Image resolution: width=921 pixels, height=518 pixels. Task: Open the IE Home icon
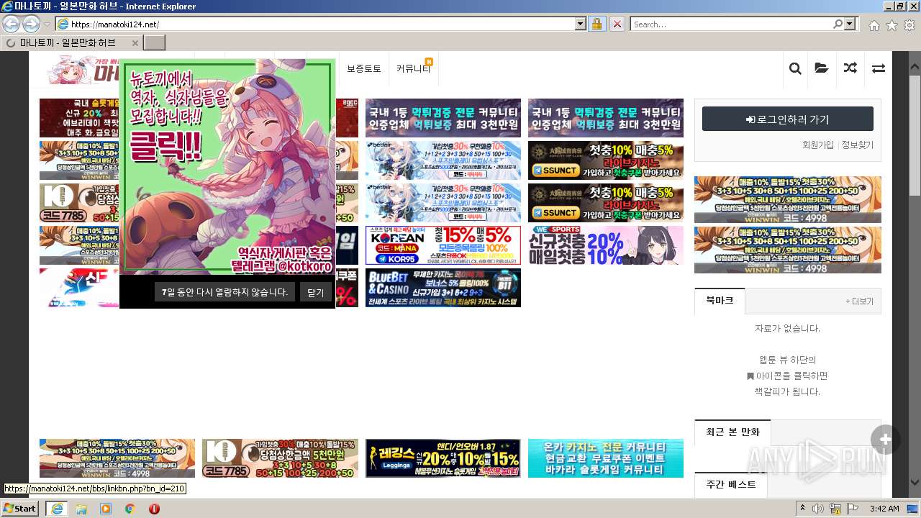874,25
